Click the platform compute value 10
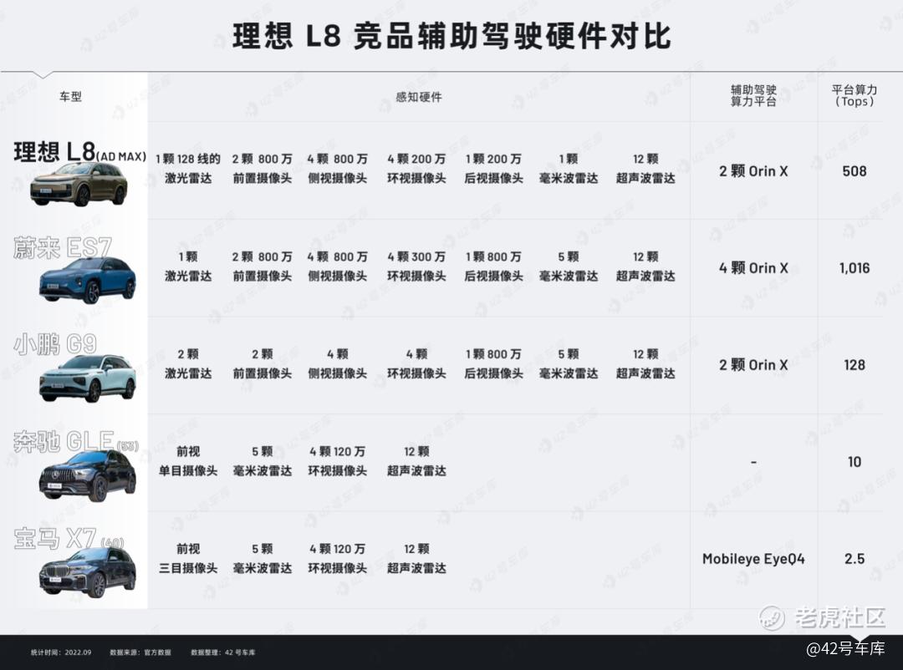The image size is (903, 670). (x=854, y=462)
